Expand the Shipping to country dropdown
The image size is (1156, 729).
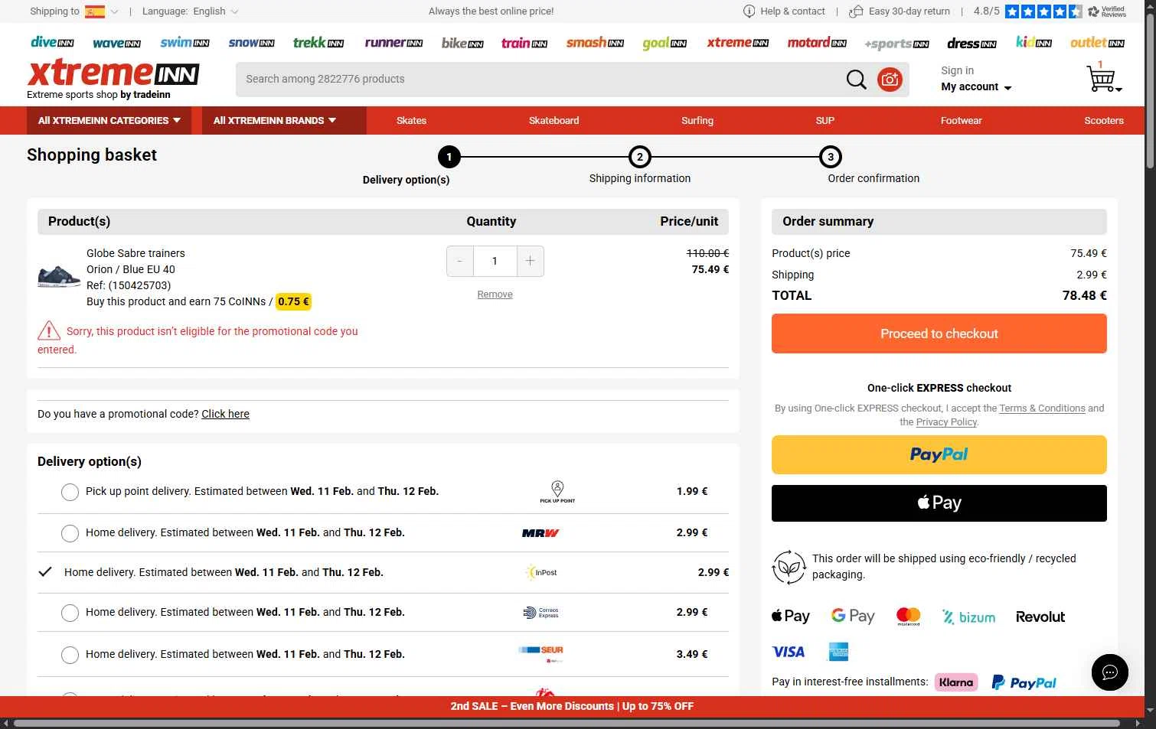[x=115, y=11]
